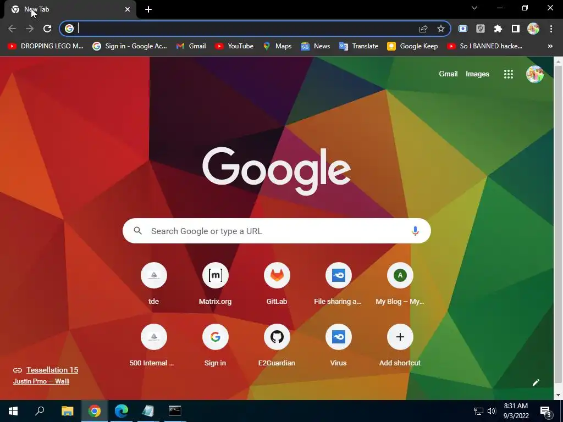Open the Google apps grid
The height and width of the screenshot is (422, 563).
[x=509, y=74]
